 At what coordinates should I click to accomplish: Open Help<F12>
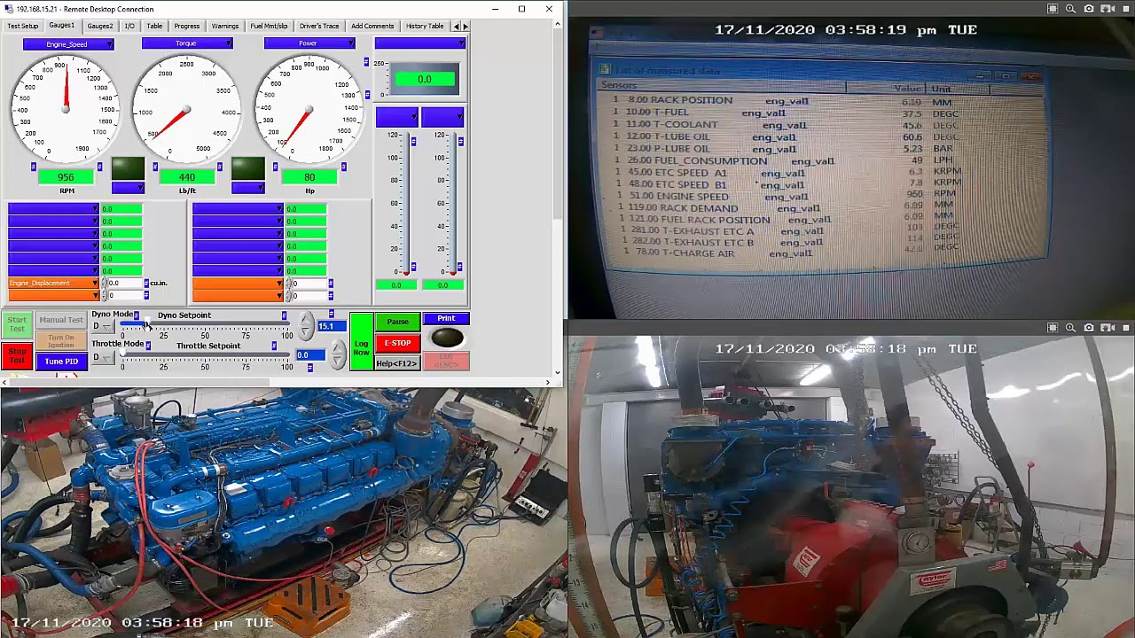[397, 363]
